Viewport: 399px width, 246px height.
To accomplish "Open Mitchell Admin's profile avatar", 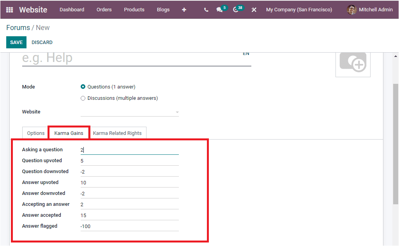I will click(x=351, y=9).
